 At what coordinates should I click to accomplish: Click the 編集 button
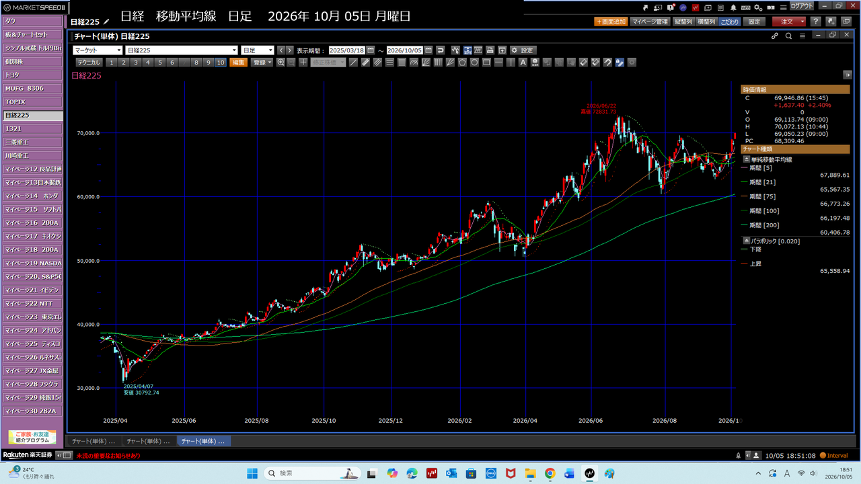(238, 63)
